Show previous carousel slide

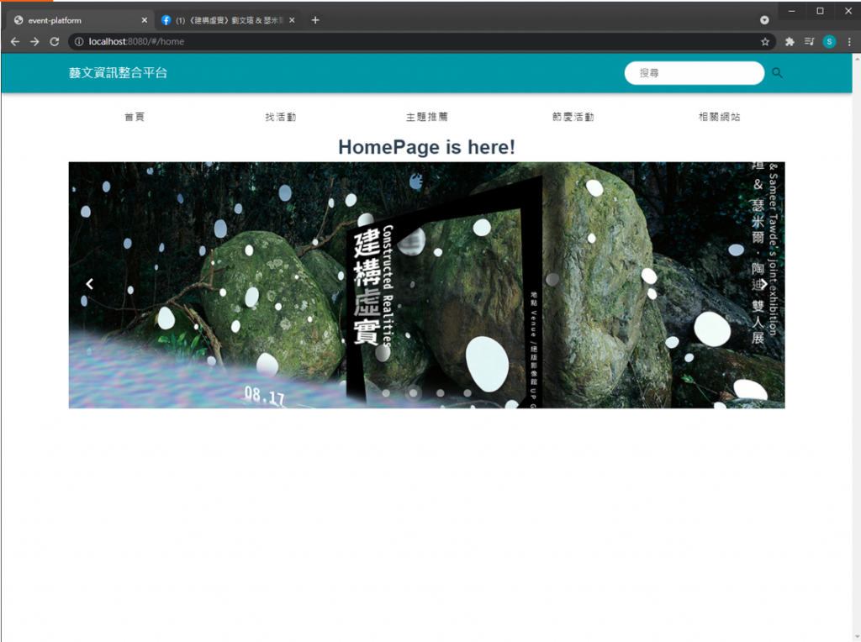pos(89,284)
